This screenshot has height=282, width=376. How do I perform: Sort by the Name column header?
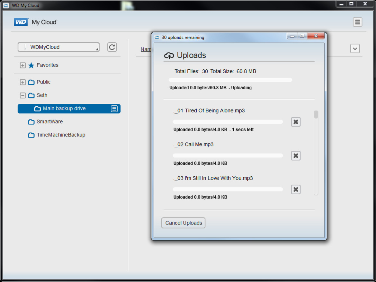[146, 49]
